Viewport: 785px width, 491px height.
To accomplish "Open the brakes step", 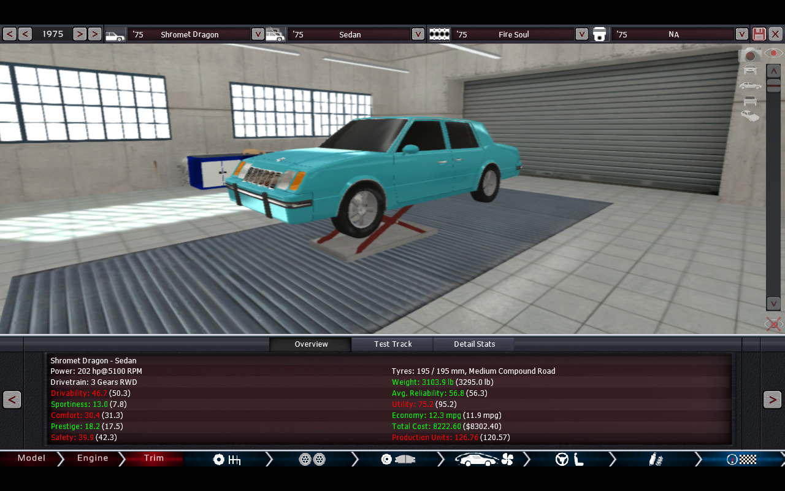I will tap(397, 459).
